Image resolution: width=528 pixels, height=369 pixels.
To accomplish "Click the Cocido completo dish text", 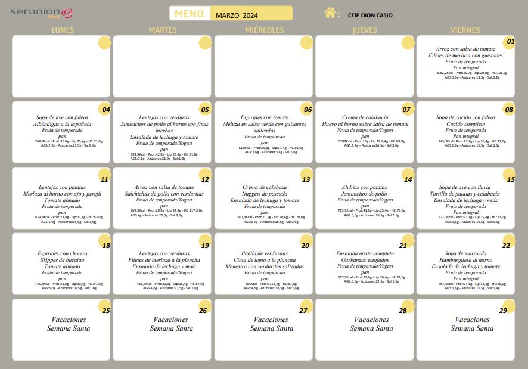I will pos(465,124).
